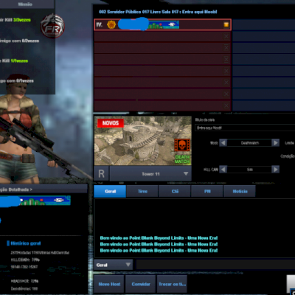Click the Tower map preview thumbnail
295x295 pixels.
(142, 141)
